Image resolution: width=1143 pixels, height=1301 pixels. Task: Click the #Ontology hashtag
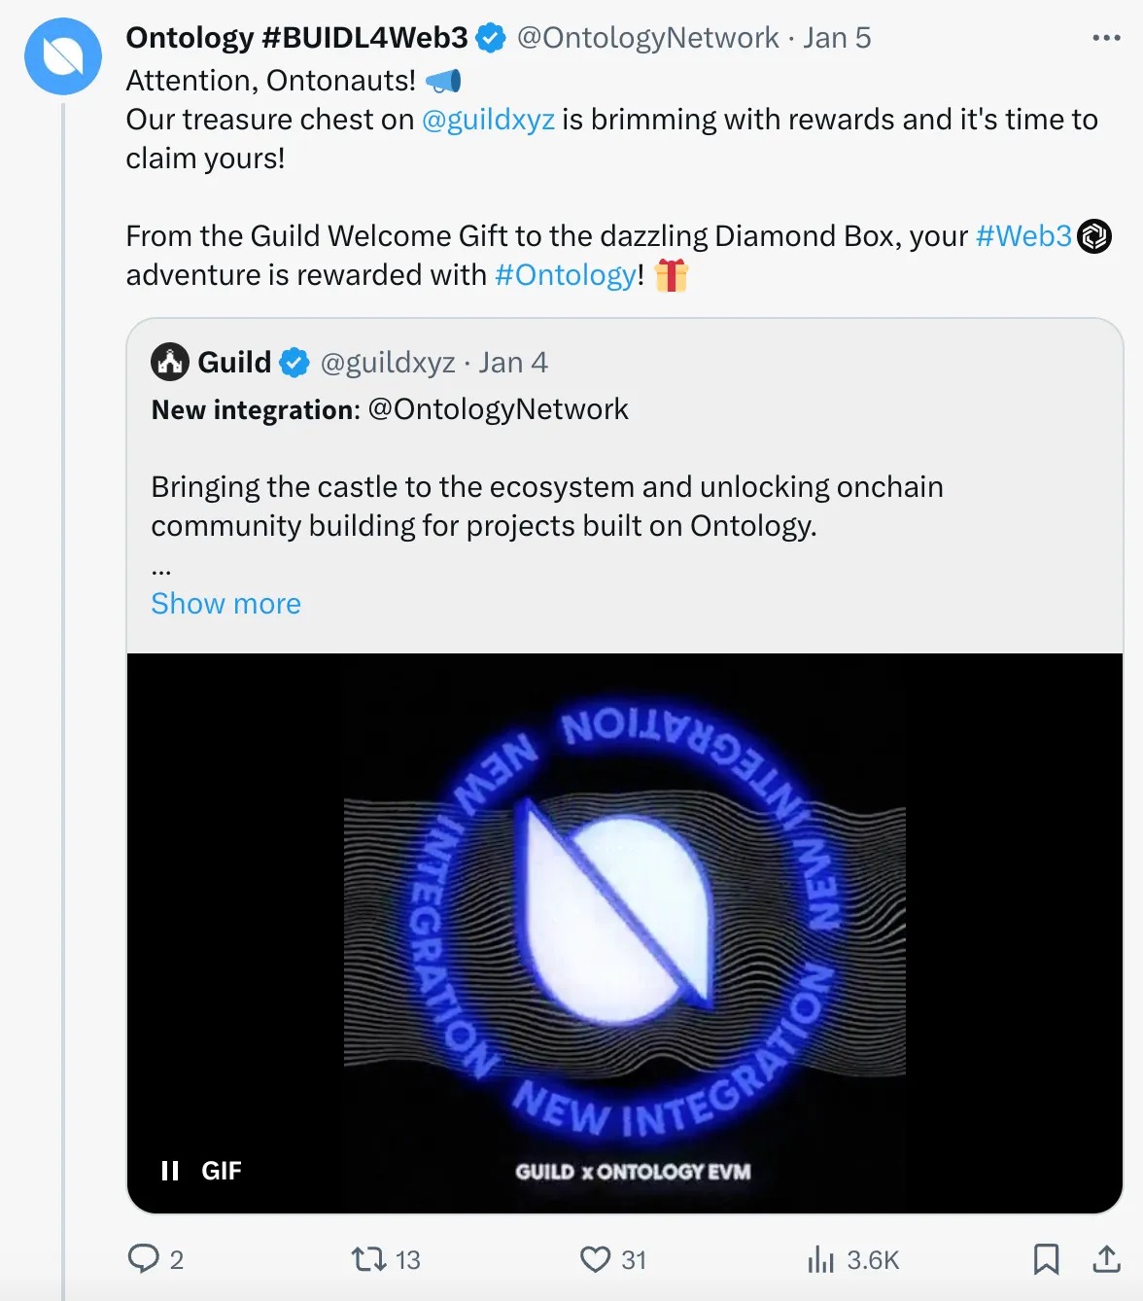565,275
